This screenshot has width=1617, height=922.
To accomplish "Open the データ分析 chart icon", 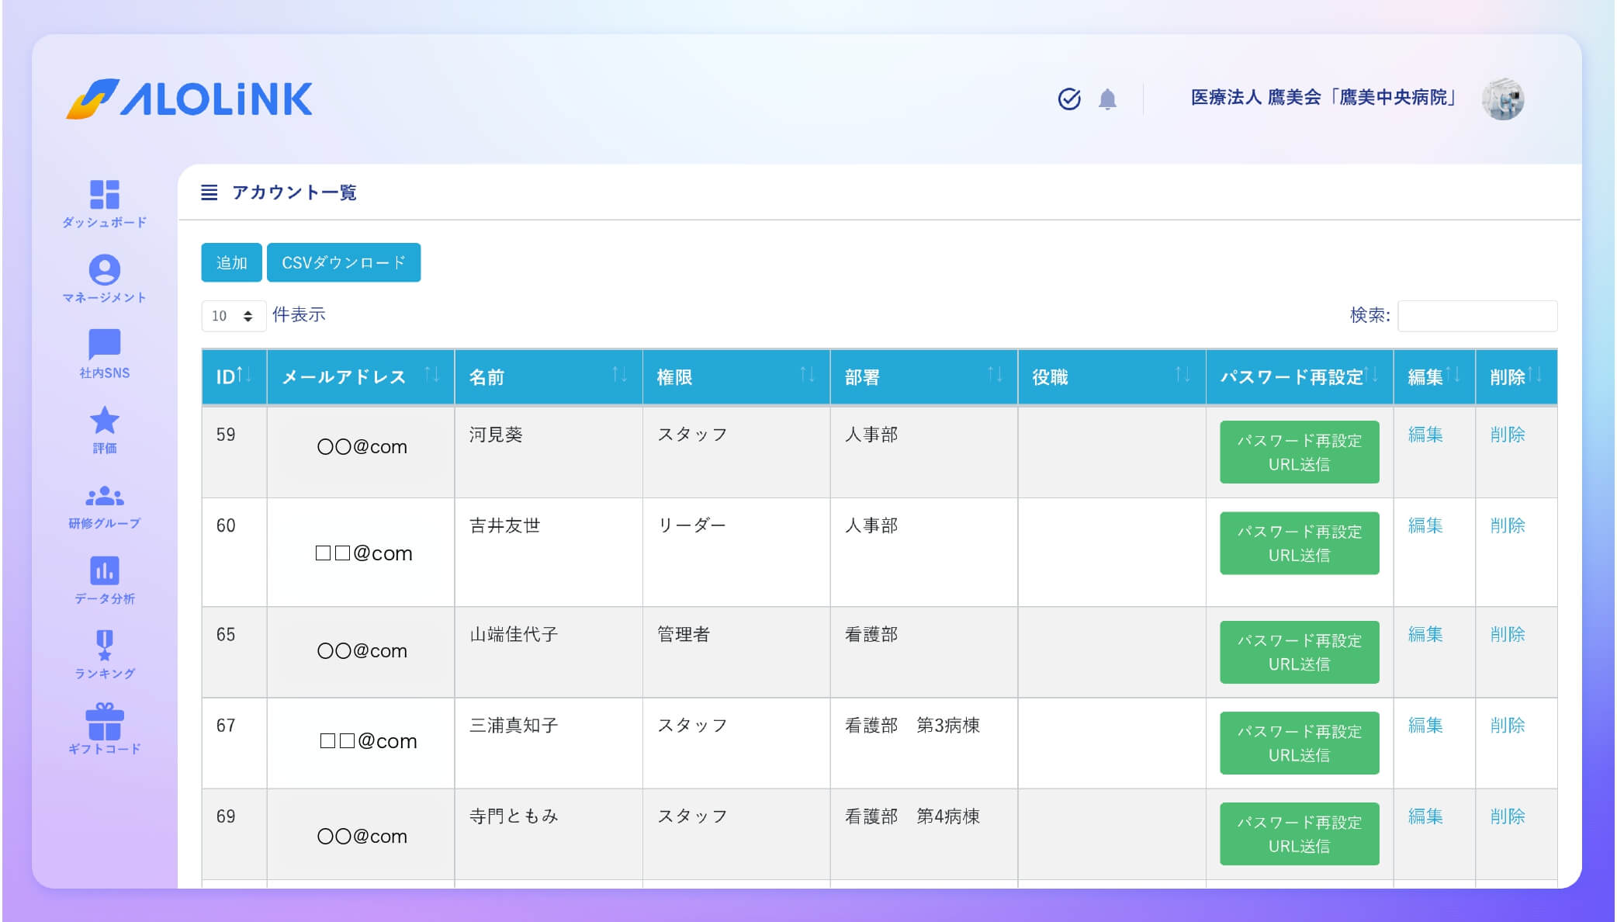I will [x=104, y=571].
